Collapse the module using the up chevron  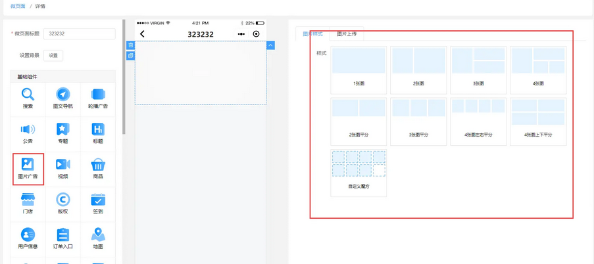270,45
